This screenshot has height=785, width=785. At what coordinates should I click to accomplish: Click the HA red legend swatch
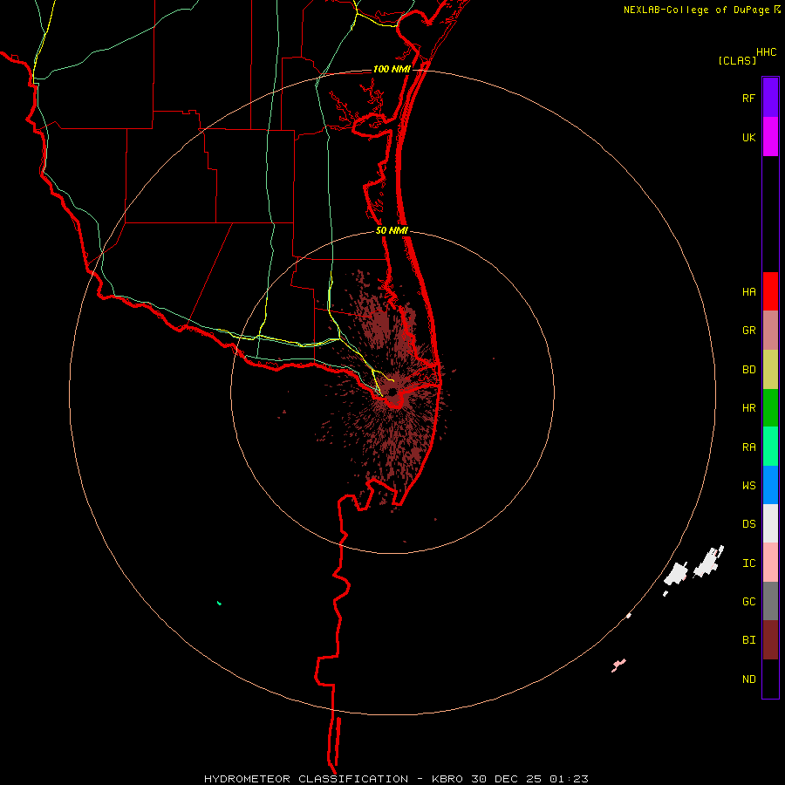click(770, 291)
